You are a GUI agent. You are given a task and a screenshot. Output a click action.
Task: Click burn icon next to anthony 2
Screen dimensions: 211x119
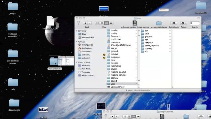(104, 55)
